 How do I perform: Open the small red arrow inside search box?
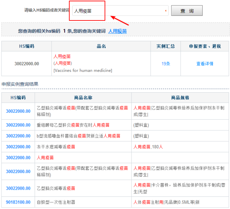click(166, 11)
